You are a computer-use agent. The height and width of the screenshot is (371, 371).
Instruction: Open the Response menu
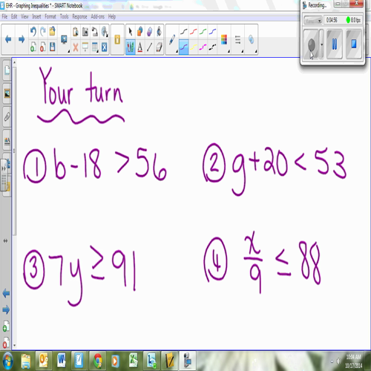[79, 16]
